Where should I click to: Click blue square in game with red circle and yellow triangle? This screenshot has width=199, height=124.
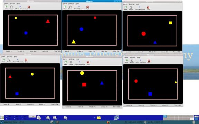tap(150, 94)
